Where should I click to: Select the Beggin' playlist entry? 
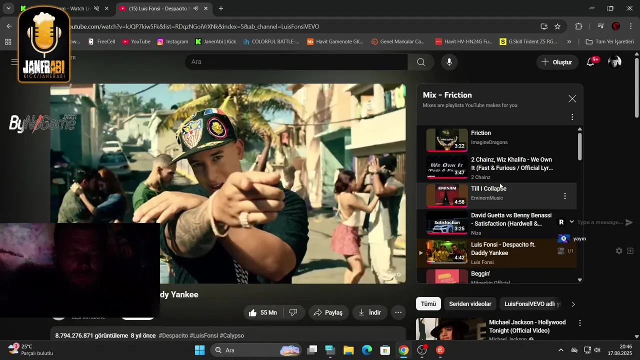(496, 275)
